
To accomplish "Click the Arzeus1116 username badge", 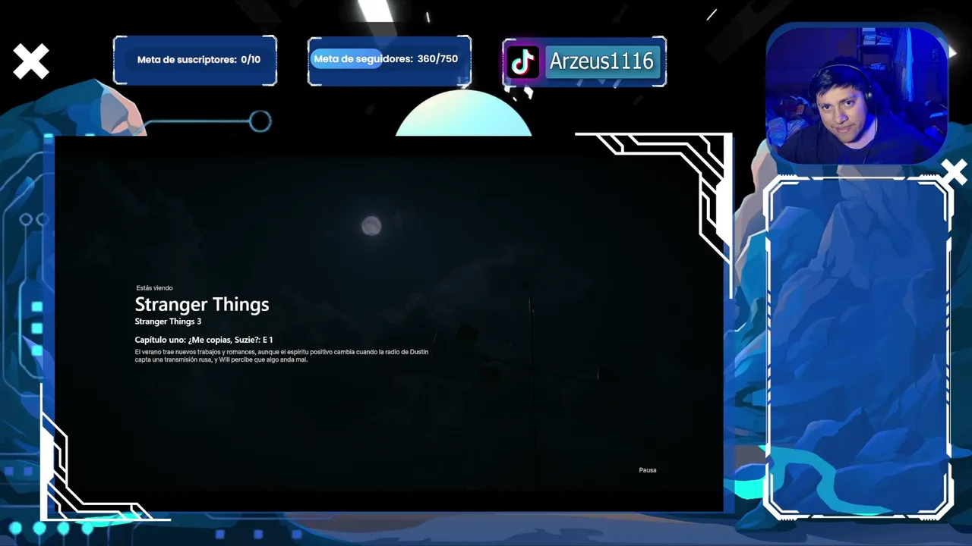I will (601, 61).
